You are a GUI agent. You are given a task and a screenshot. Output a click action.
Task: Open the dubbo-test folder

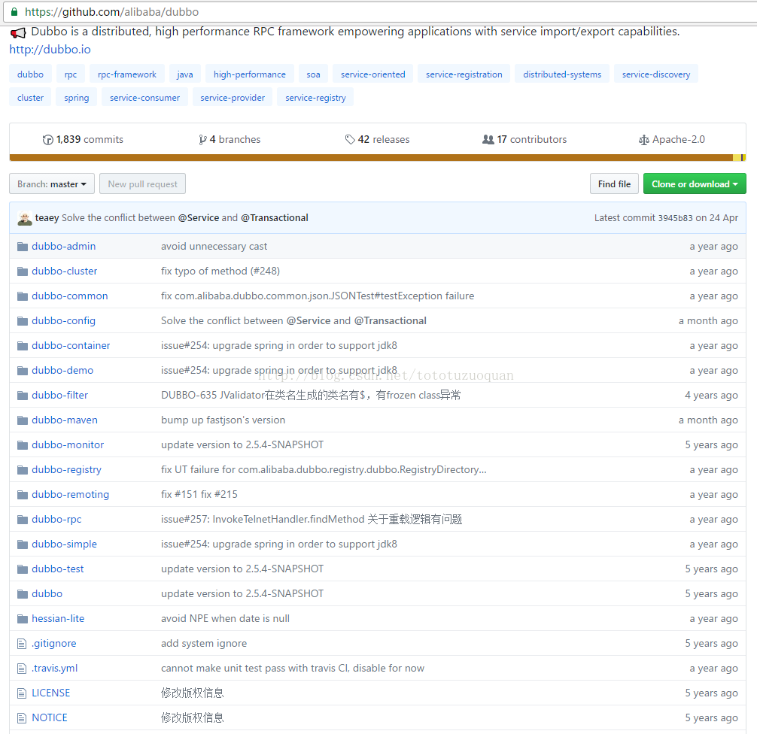[57, 569]
